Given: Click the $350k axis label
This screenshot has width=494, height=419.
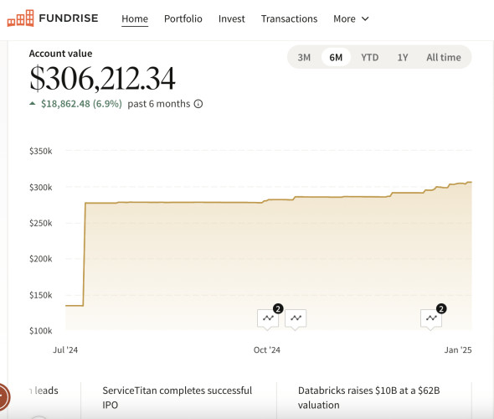Looking at the screenshot, I should (x=41, y=151).
